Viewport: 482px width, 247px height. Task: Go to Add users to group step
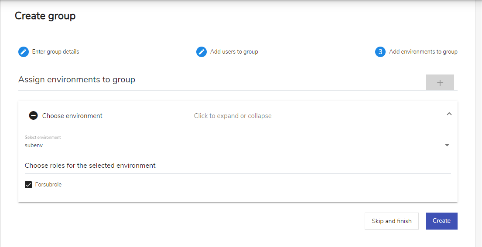pyautogui.click(x=234, y=52)
